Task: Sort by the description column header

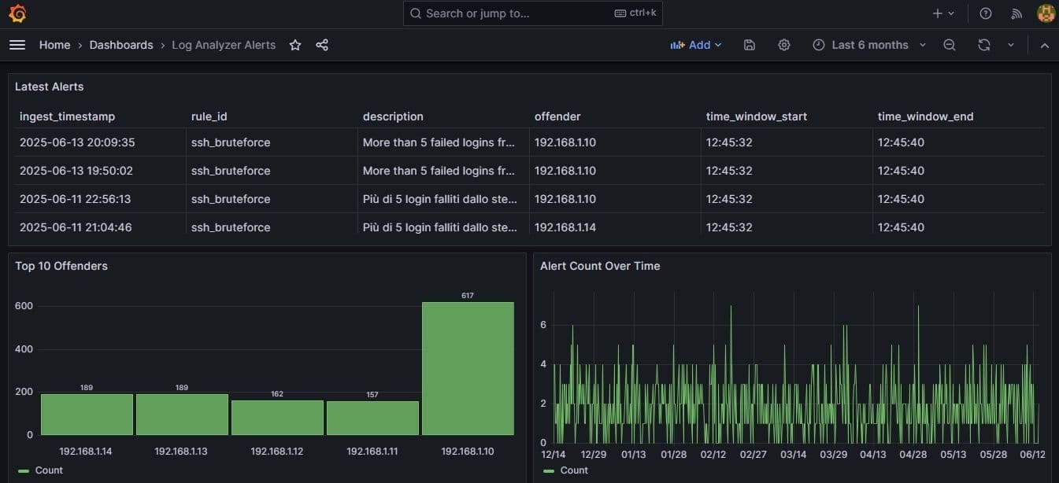Action: tap(393, 116)
